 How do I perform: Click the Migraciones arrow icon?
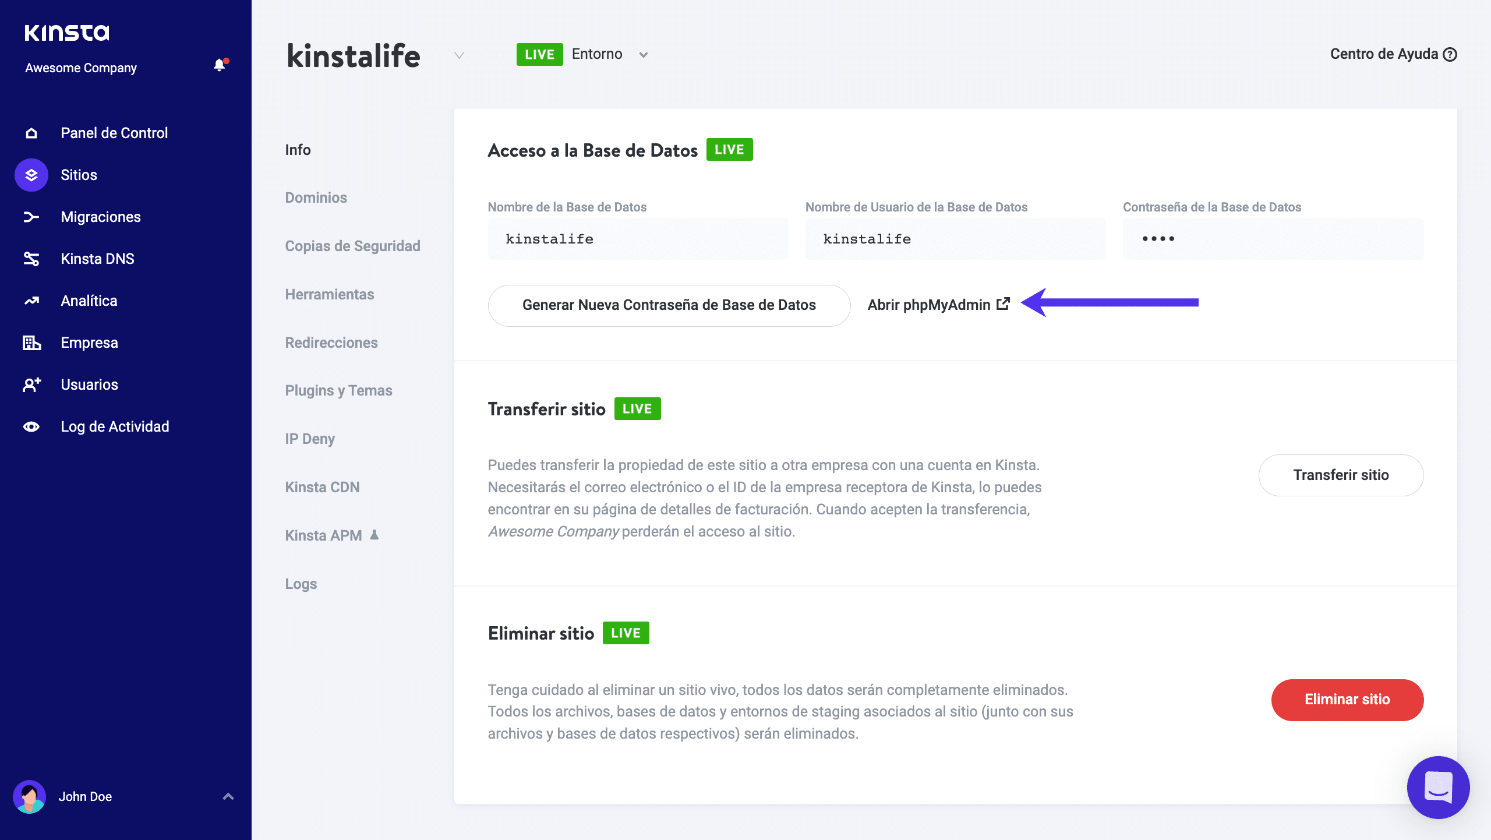[x=31, y=217]
